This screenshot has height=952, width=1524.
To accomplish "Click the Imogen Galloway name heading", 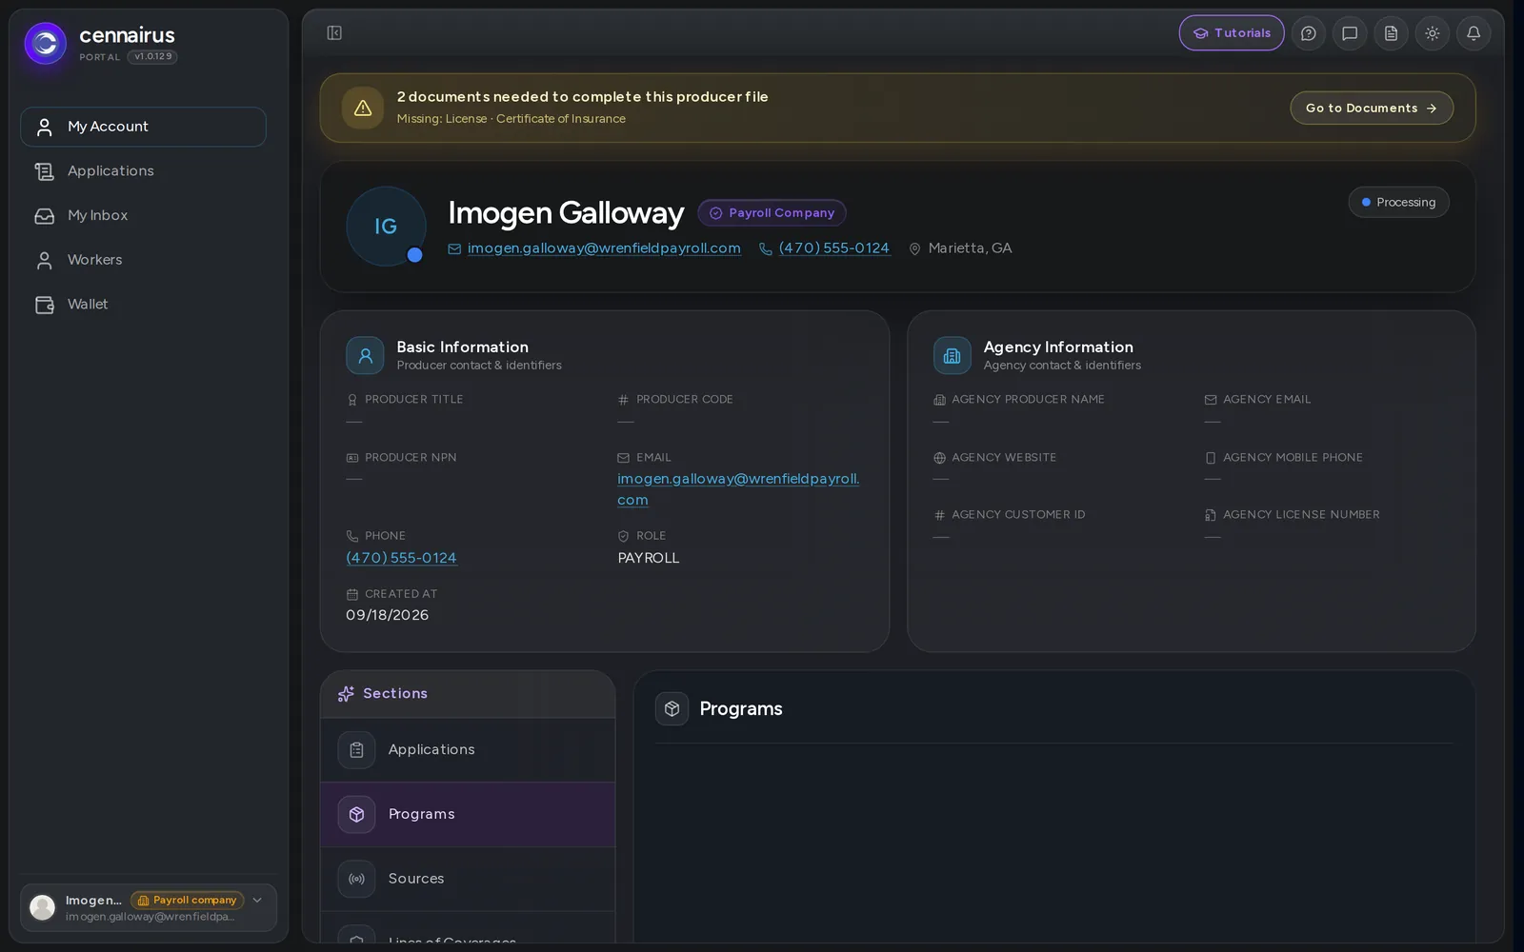I will pos(566,213).
